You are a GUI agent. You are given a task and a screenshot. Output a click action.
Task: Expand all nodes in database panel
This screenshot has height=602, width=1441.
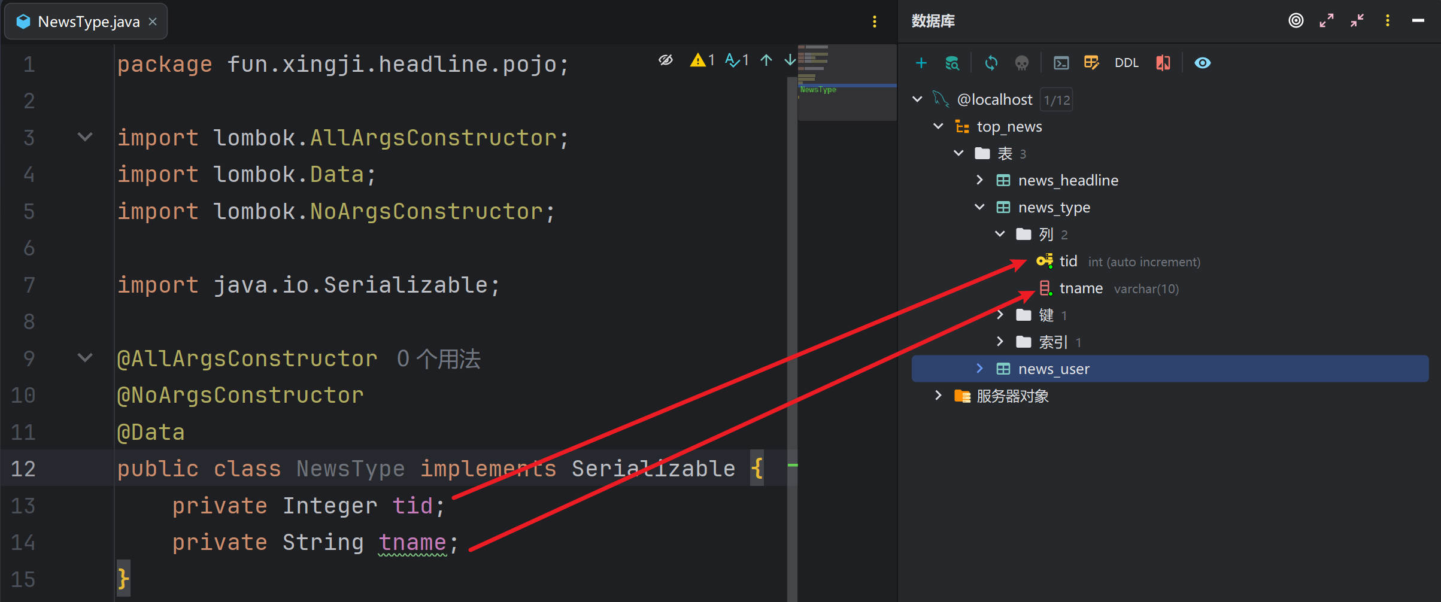(1327, 21)
